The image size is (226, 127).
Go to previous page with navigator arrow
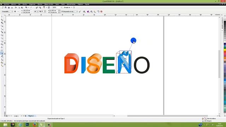tap(11, 116)
